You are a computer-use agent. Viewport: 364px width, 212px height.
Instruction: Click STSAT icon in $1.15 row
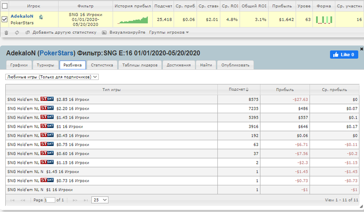[x=47, y=162]
